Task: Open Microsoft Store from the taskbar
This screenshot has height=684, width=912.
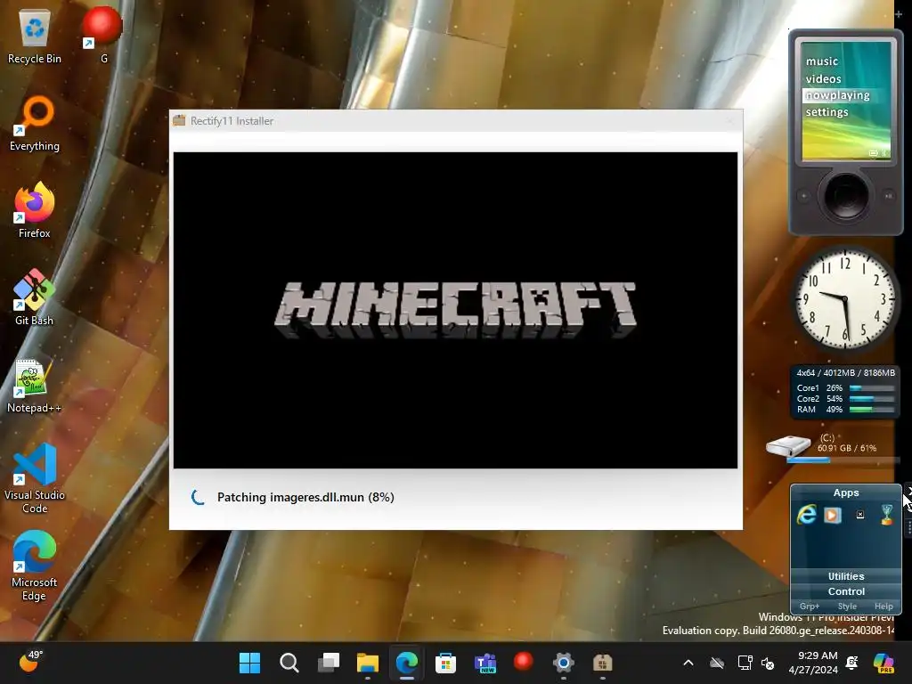Action: pyautogui.click(x=445, y=663)
